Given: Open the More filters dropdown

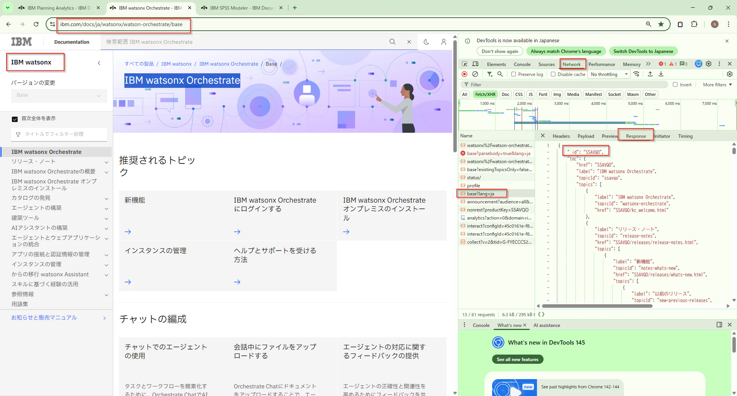Looking at the screenshot, I should pyautogui.click(x=717, y=85).
